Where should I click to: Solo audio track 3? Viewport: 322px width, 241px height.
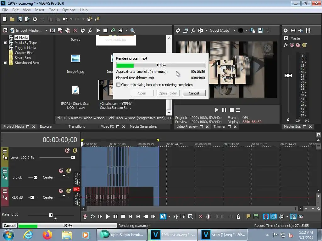(x=69, y=191)
